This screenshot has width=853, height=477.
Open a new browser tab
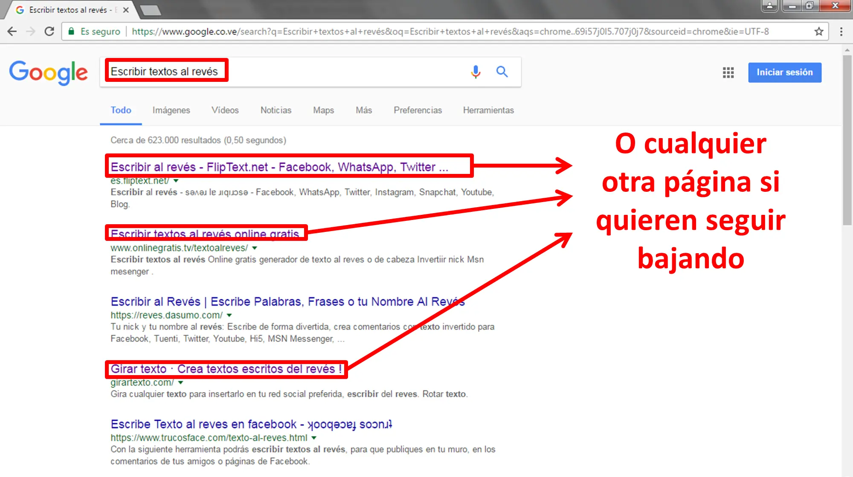pyautogui.click(x=151, y=10)
